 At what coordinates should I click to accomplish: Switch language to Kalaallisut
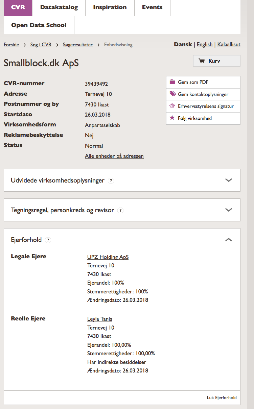pos(229,45)
